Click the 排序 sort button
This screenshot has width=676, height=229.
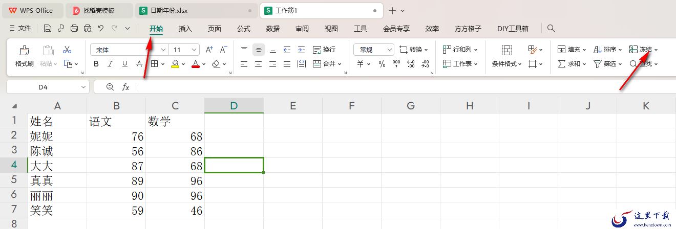[x=607, y=50]
